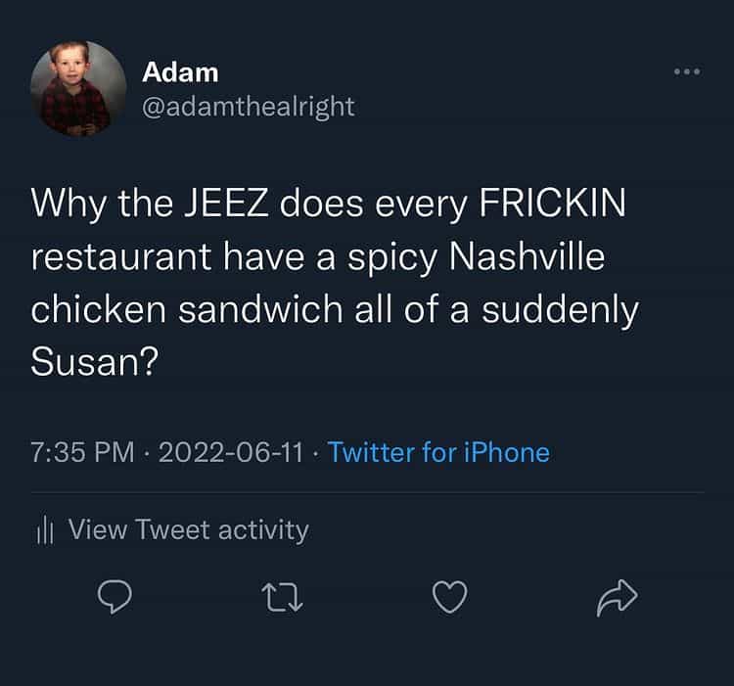Image resolution: width=734 pixels, height=686 pixels.
Task: View Tweet activity text link
Action: 188,530
